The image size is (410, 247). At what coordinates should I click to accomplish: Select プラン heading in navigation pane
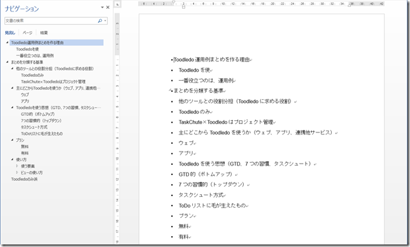point(20,140)
